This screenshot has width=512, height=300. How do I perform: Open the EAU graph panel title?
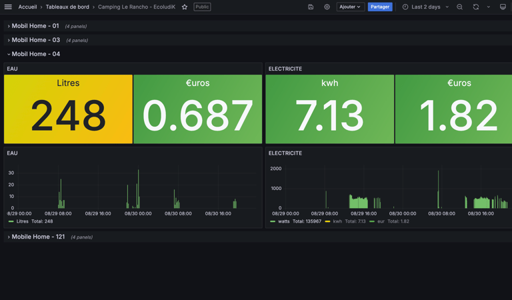coord(13,153)
